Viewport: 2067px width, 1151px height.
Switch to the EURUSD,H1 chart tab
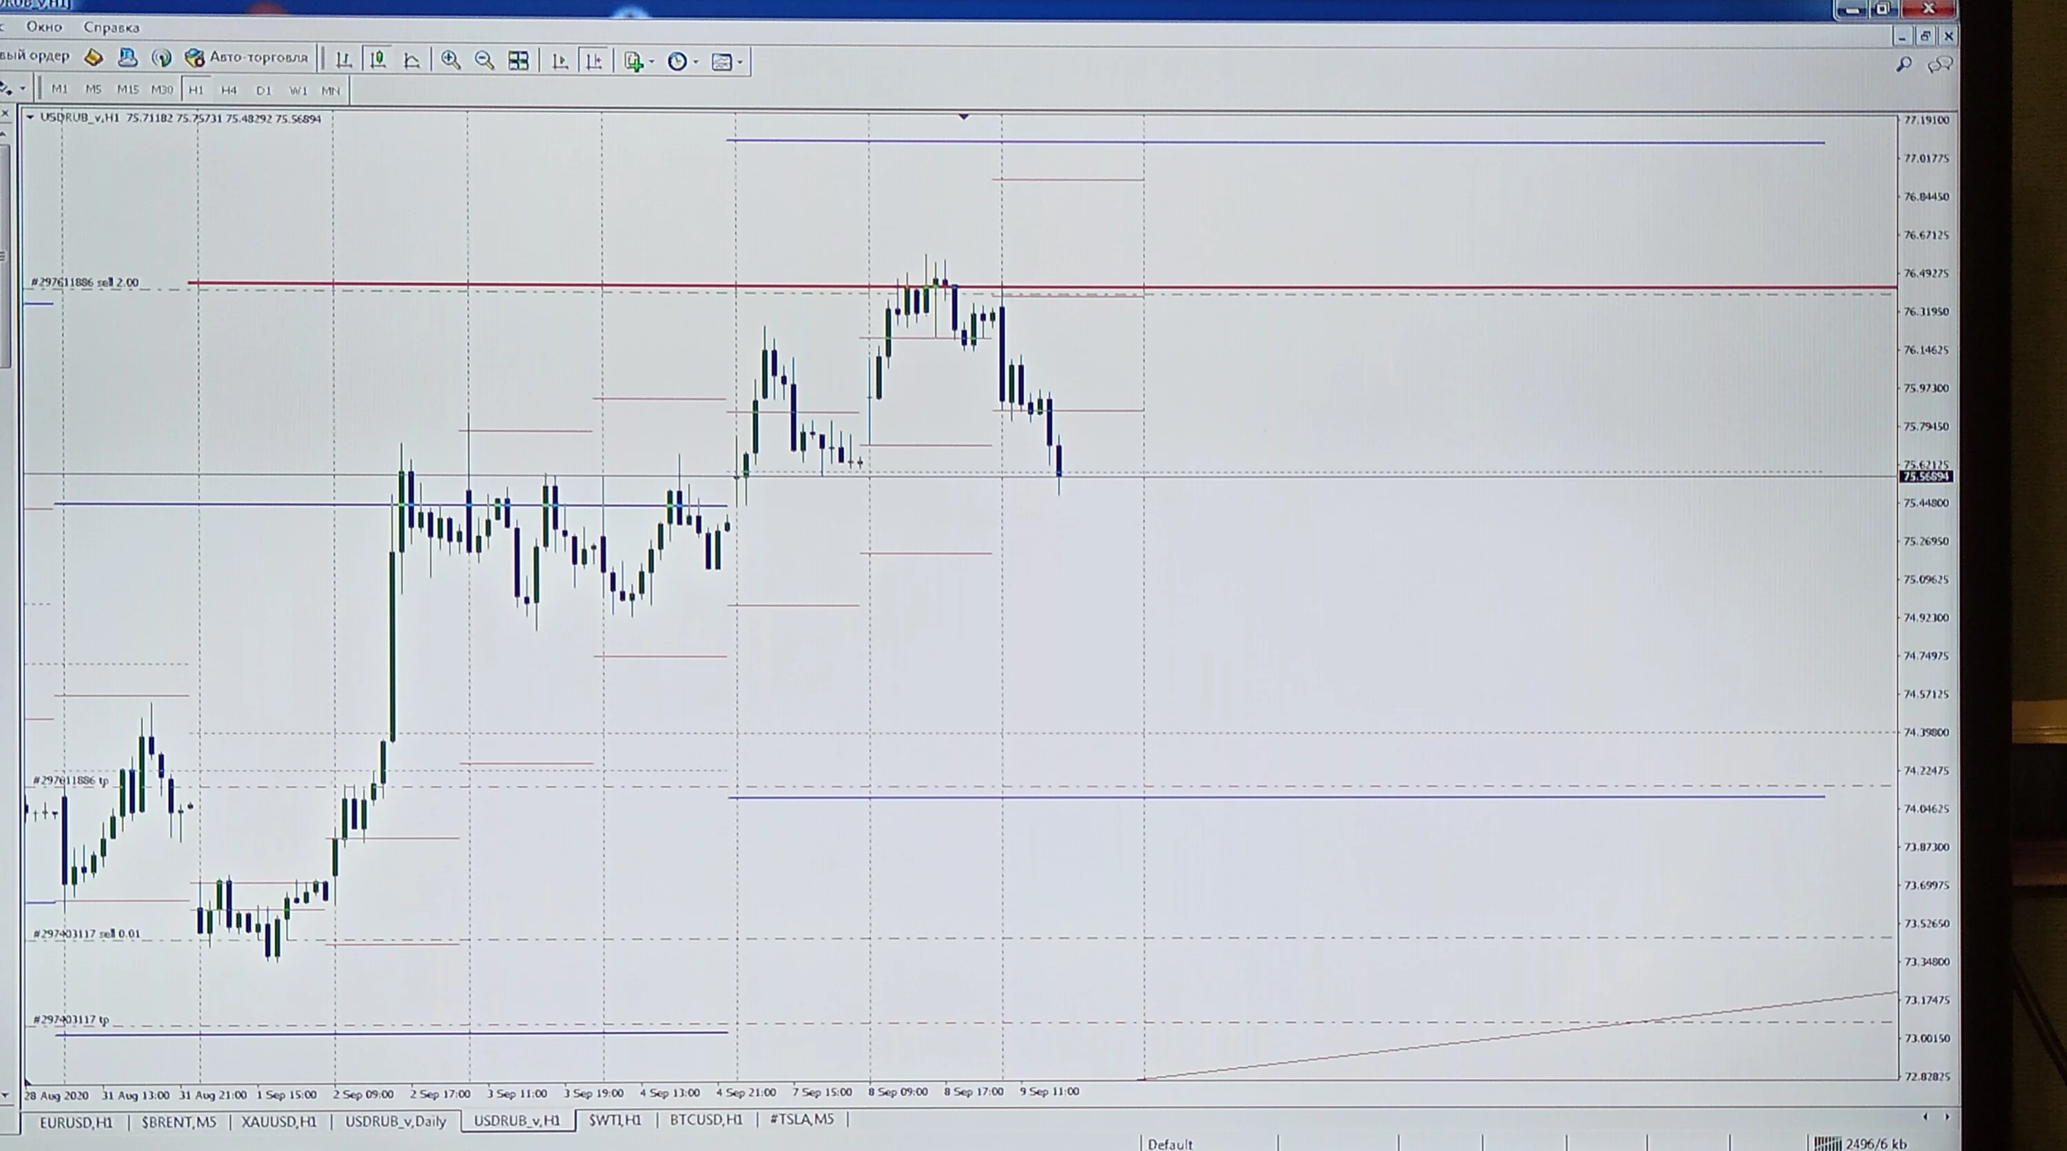[76, 1122]
